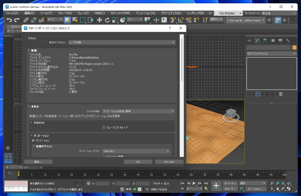The height and width of the screenshot is (196, 301).
Task: Toggle the セット キー mode
Action: click(x=230, y=189)
